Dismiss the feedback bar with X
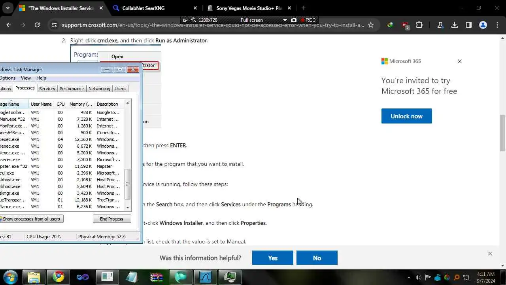 (x=490, y=254)
